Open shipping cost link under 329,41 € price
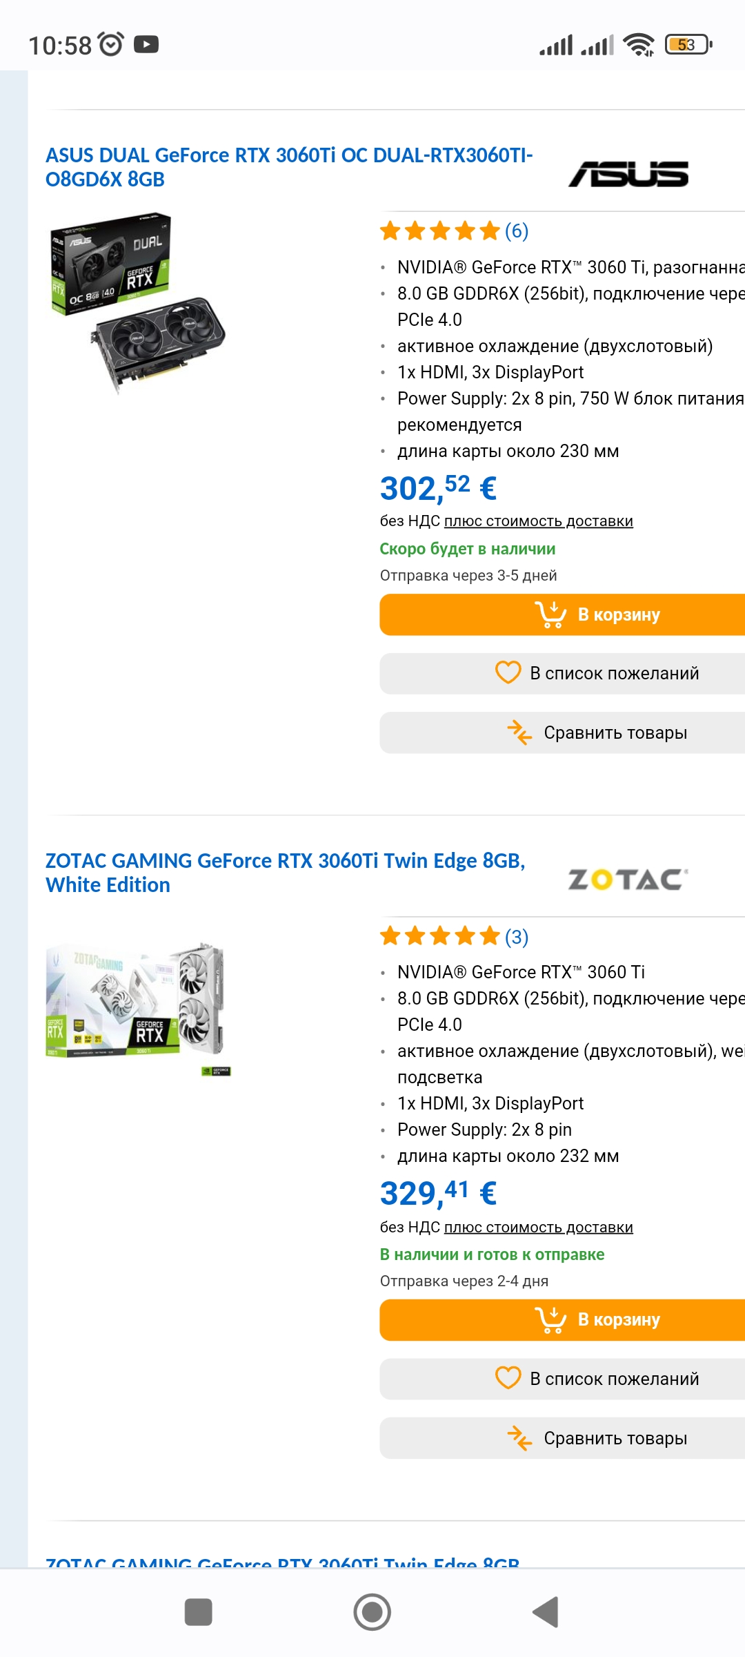Screen dimensions: 745x1657 coord(539,1227)
